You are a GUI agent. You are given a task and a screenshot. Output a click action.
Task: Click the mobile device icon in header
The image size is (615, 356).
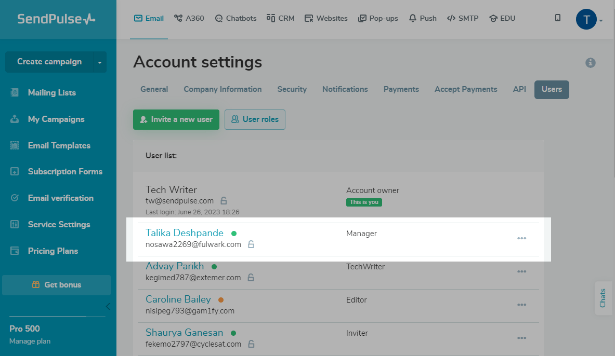point(558,18)
